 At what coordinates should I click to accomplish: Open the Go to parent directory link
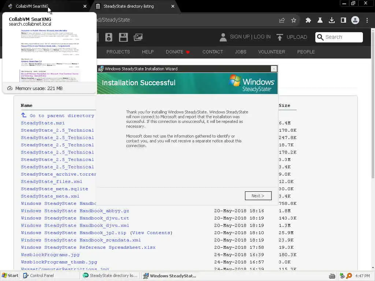62,116
